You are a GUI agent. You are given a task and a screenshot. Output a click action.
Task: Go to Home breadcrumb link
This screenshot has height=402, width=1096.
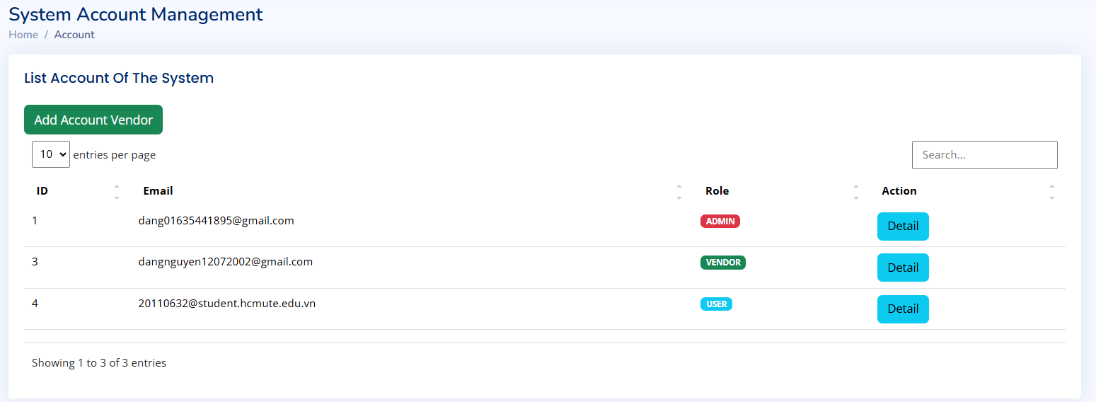[x=23, y=35]
